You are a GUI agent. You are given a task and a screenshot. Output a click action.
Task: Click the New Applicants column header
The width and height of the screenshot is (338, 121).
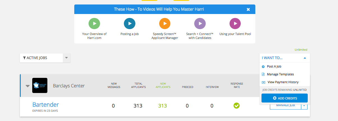163,85
